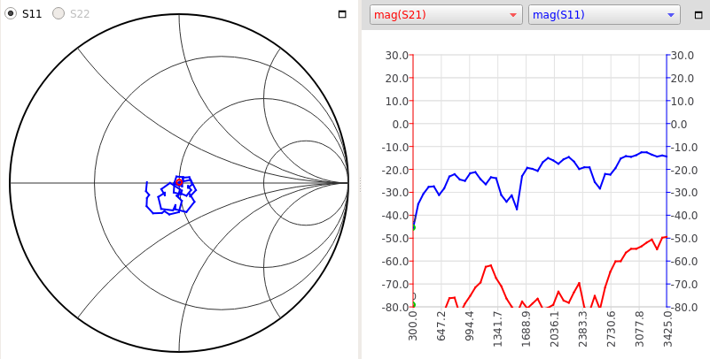Screen dimensions: 710x359
Task: Click the 3425.0 frequency axis label
Action: click(667, 328)
